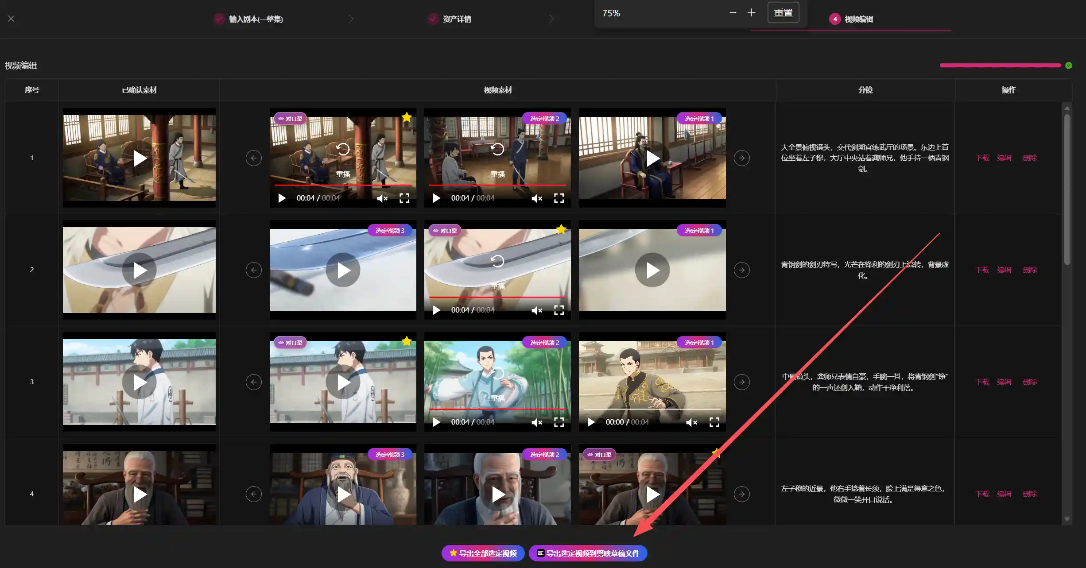Switch to 输入剧本(一整集) step tab

[256, 19]
